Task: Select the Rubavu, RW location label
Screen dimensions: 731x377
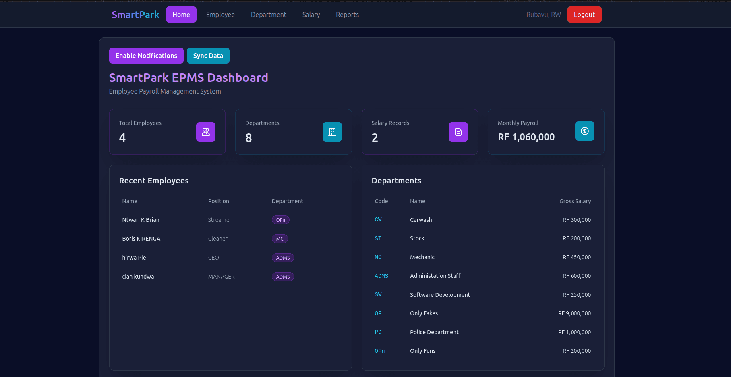Action: (543, 14)
